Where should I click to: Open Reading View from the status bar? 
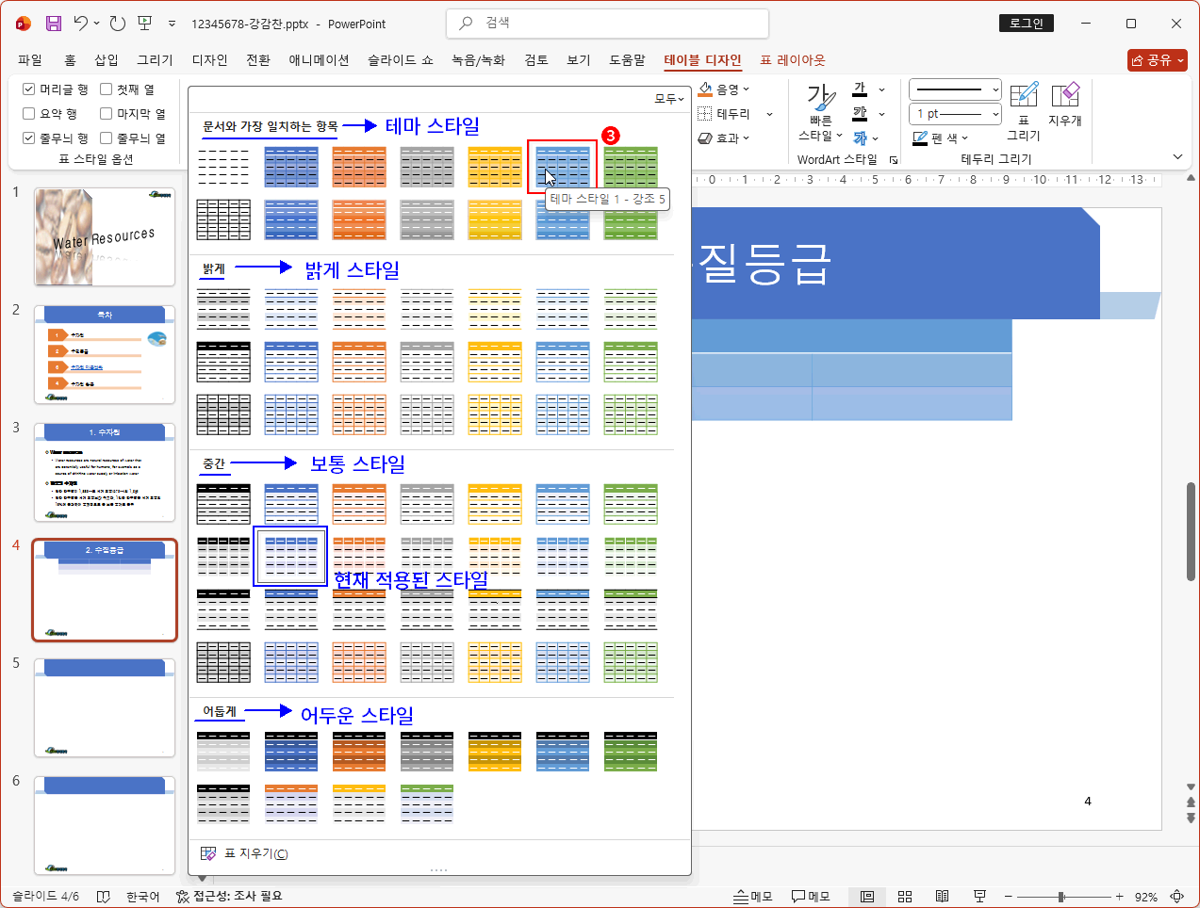(942, 897)
